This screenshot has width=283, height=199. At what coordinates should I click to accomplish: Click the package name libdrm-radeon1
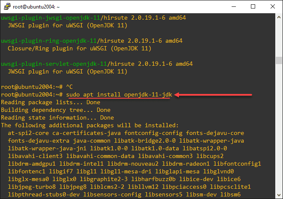pyautogui.click(x=186, y=164)
